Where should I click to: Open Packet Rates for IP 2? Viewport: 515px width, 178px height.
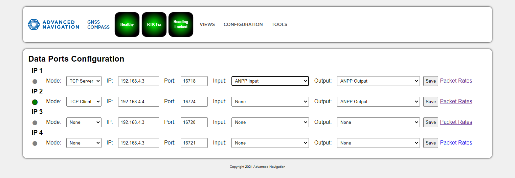(x=456, y=101)
